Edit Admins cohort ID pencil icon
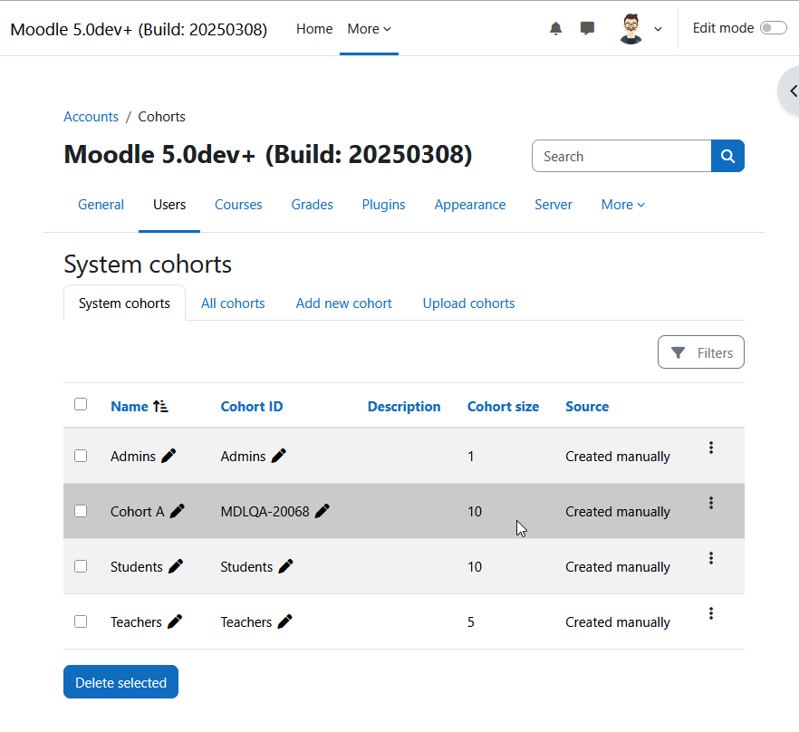This screenshot has width=799, height=732. point(279,456)
